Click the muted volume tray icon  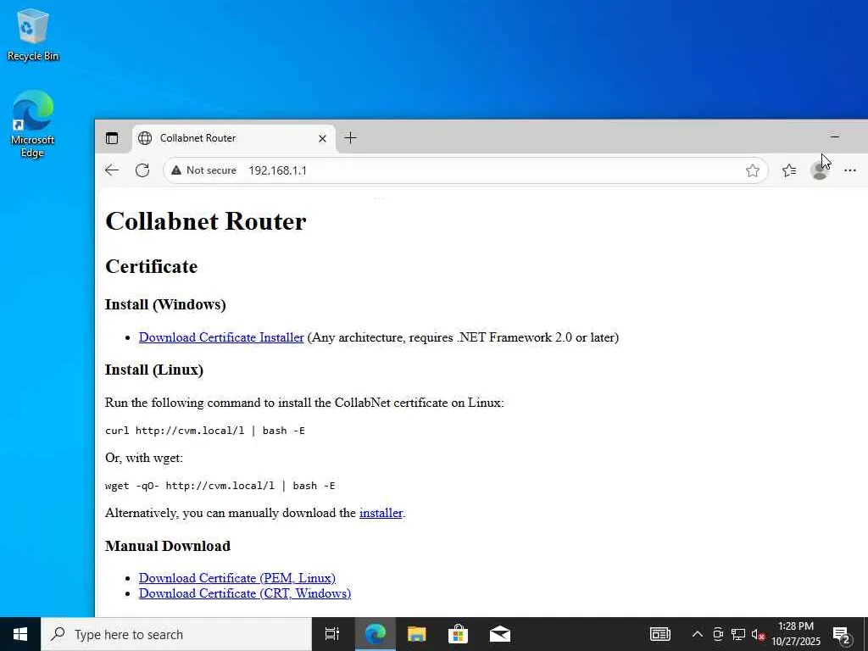pos(758,634)
